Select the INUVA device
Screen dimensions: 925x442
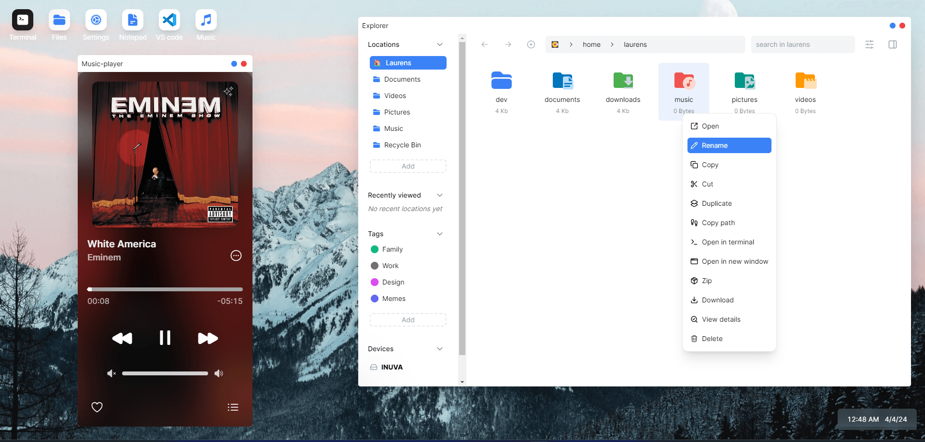pos(386,367)
